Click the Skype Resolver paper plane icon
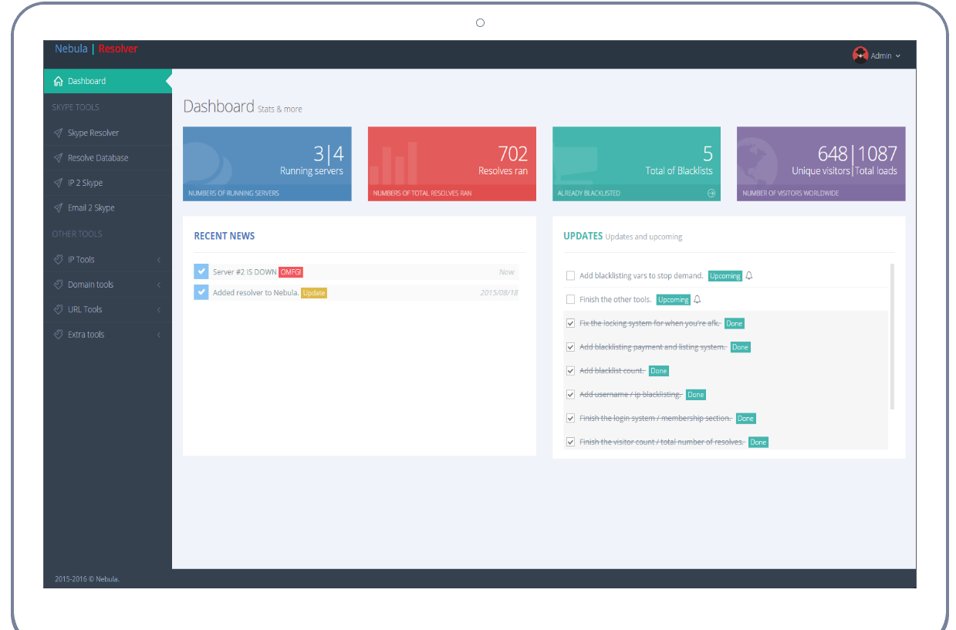 58,133
